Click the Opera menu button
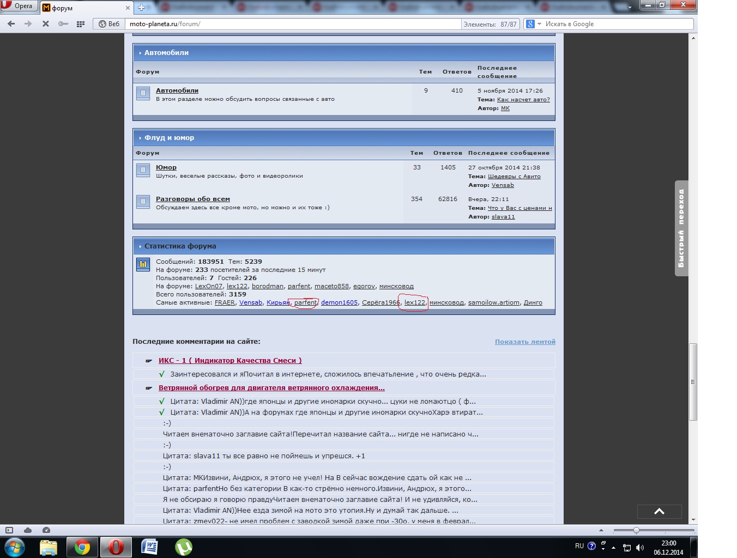This screenshot has height=558, width=737. tap(19, 6)
